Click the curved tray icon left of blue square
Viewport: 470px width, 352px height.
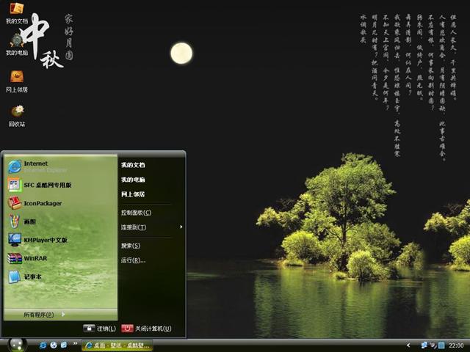pyautogui.click(x=433, y=345)
